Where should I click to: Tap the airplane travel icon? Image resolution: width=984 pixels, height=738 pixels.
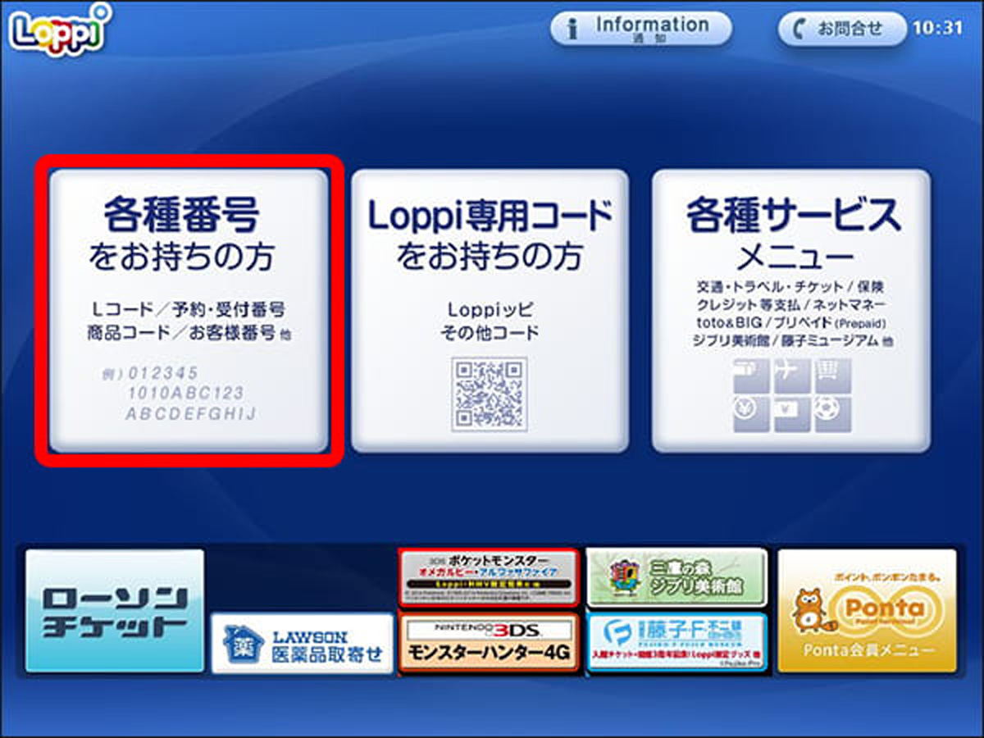[791, 376]
